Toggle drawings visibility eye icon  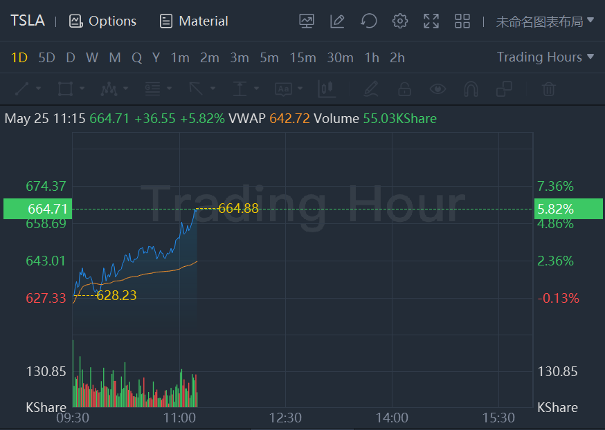pos(437,89)
